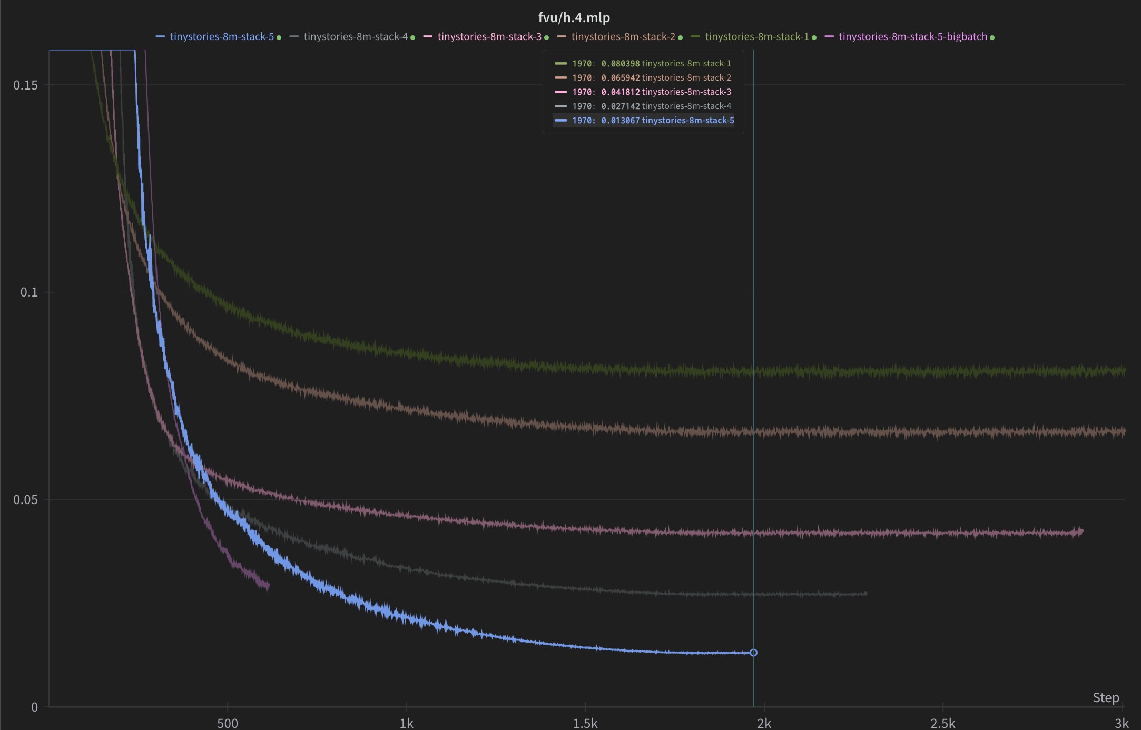Click green status dot after stack-2 legend
Viewport: 1141px width, 730px height.
681,37
